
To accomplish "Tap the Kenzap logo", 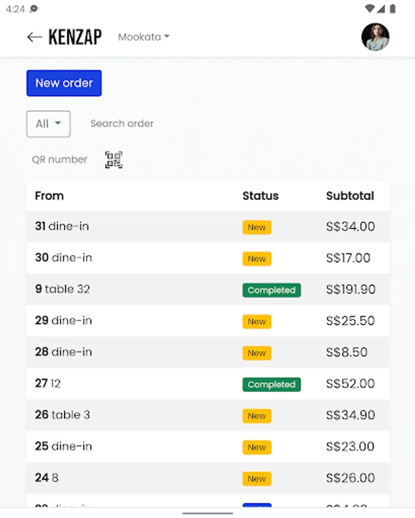I will click(75, 37).
